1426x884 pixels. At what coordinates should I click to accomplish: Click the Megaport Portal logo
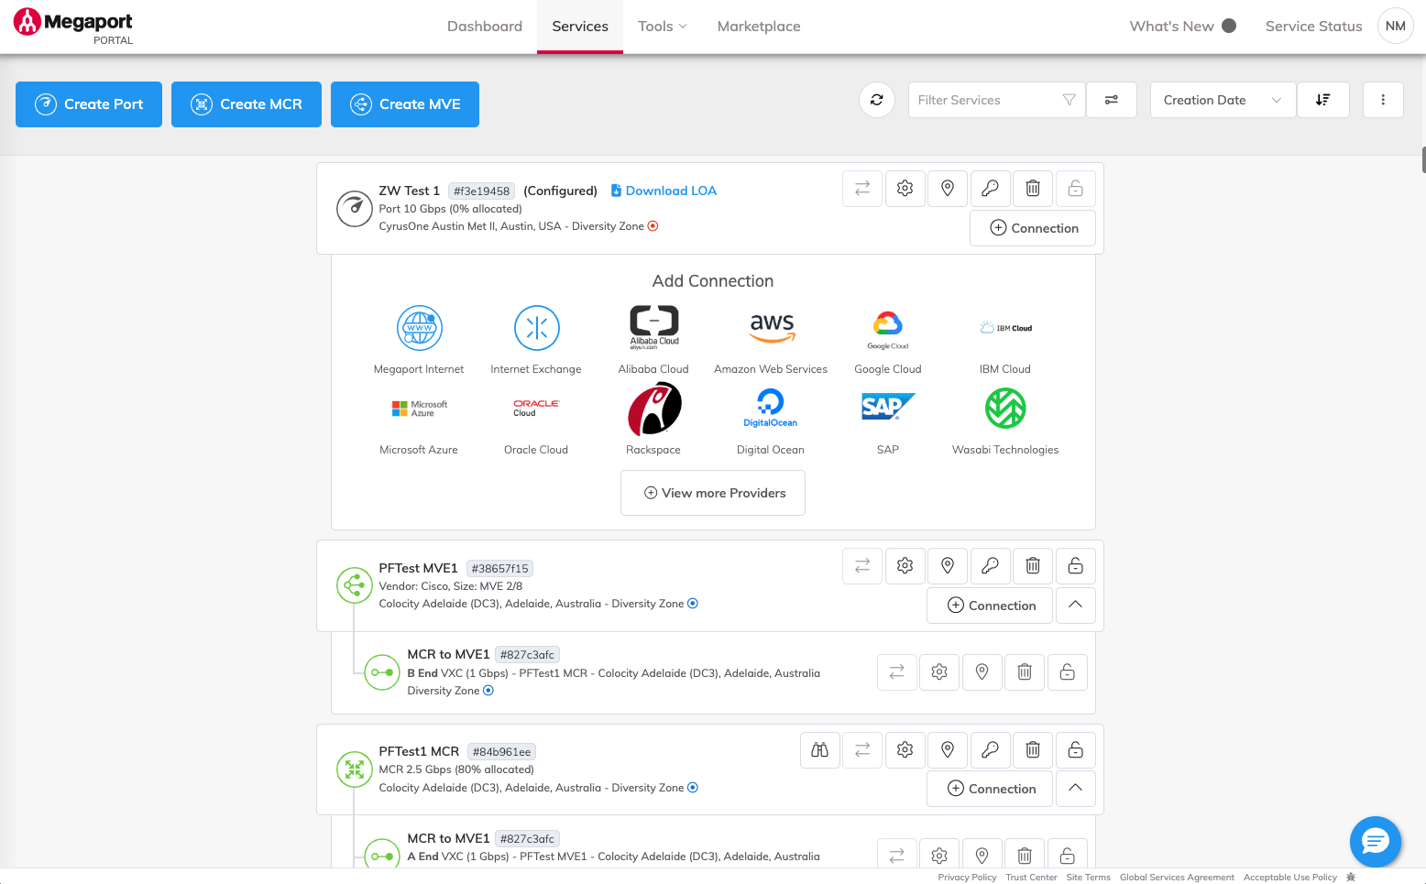pyautogui.click(x=73, y=26)
